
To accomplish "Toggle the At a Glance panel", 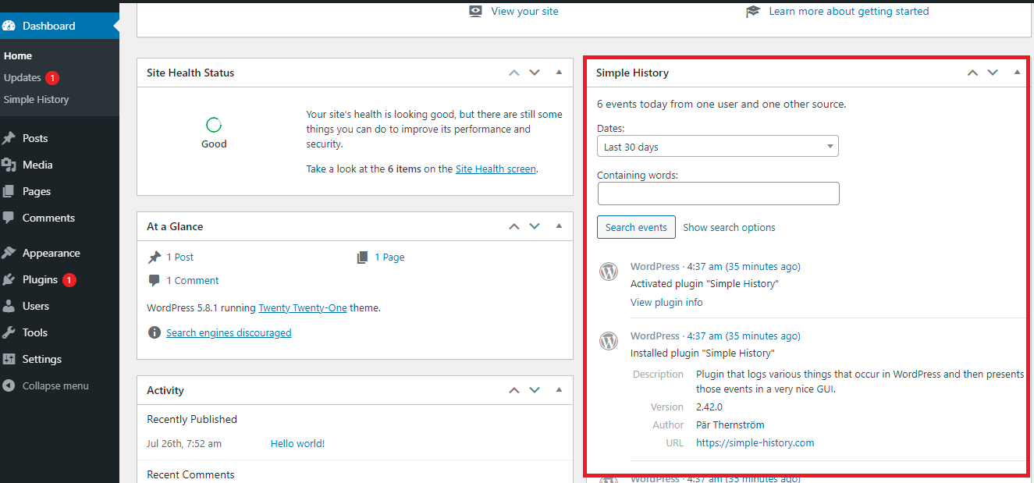I will (559, 226).
